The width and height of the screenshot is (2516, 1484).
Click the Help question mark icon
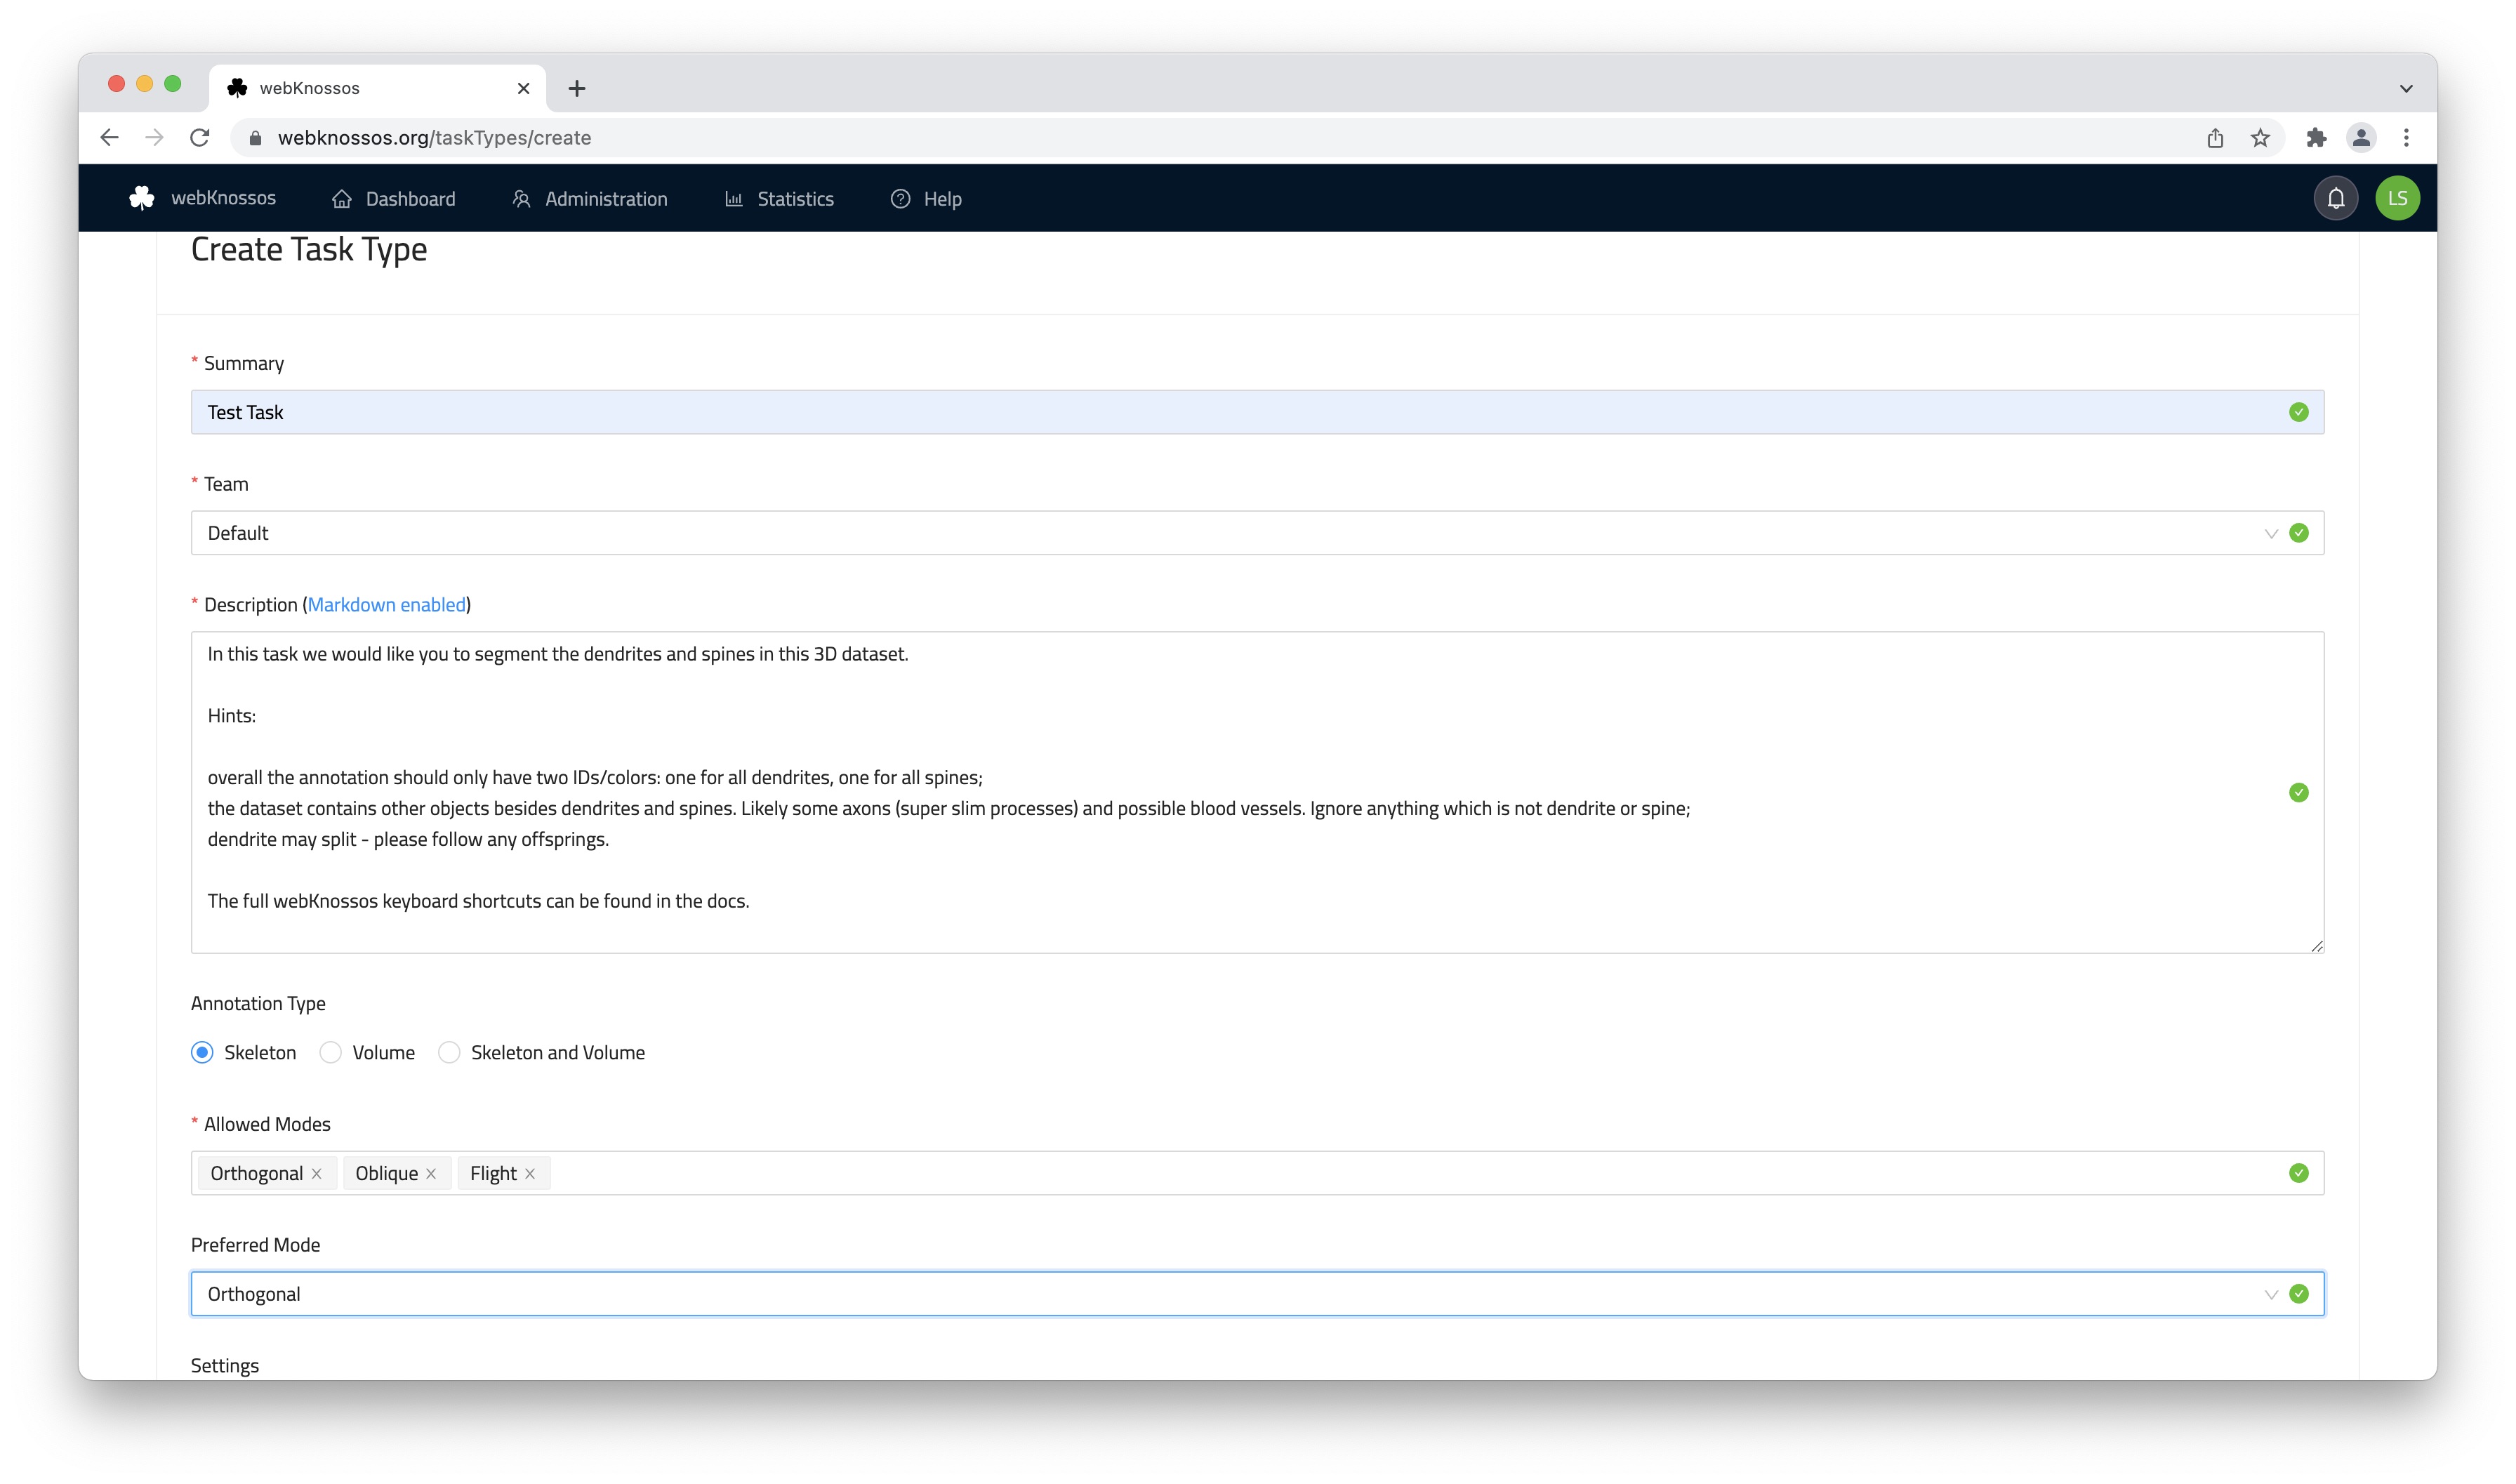point(900,199)
